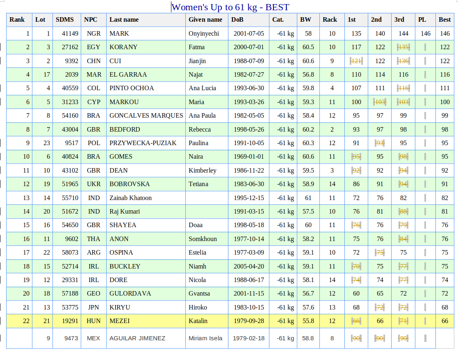
Task: Select the BW column header
Action: (305, 20)
